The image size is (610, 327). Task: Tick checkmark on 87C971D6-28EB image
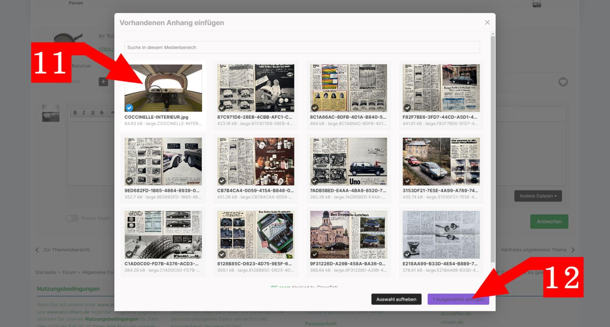coord(222,108)
